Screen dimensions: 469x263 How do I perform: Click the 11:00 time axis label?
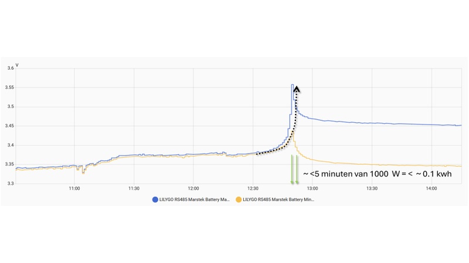pyautogui.click(x=74, y=188)
